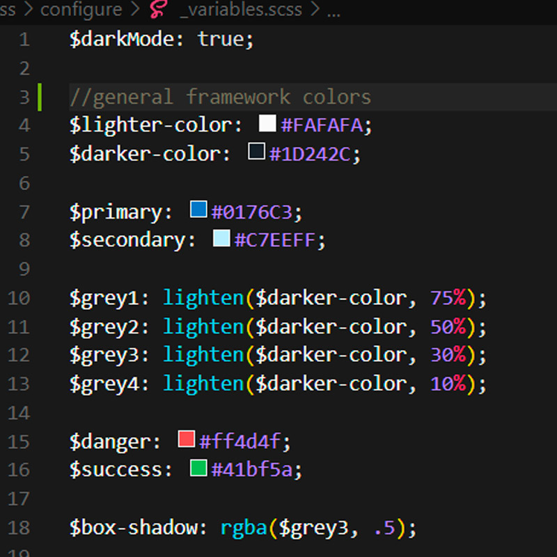Click line number 1 in the gutter

[24, 39]
